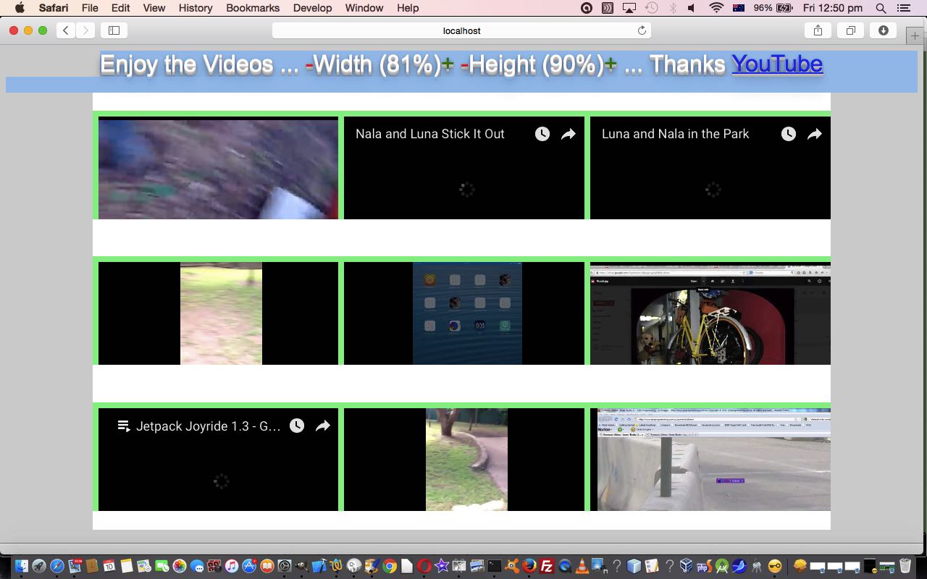Open Calendar from the Dock
927x579 pixels.
pyautogui.click(x=109, y=566)
